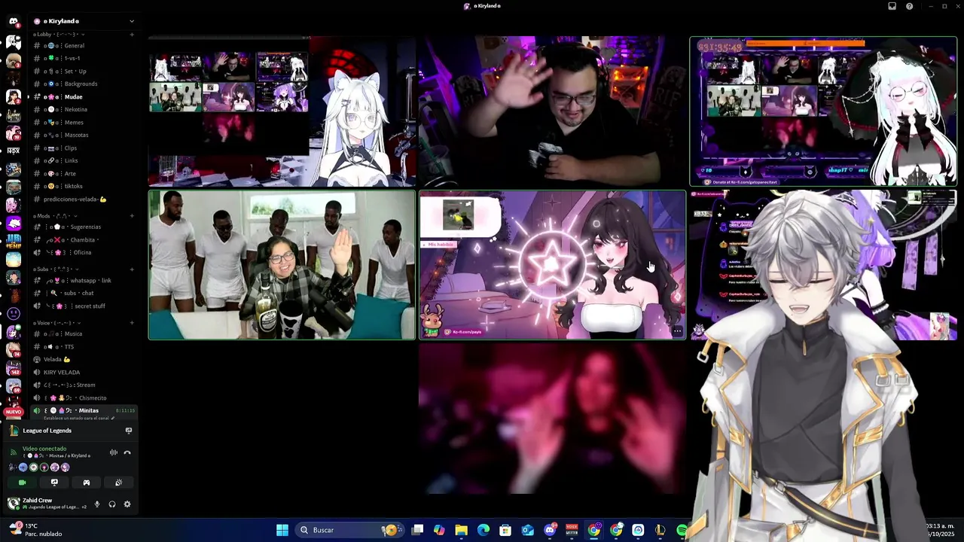Open File Explorer from taskbar
This screenshot has height=542, width=964.
[462, 530]
